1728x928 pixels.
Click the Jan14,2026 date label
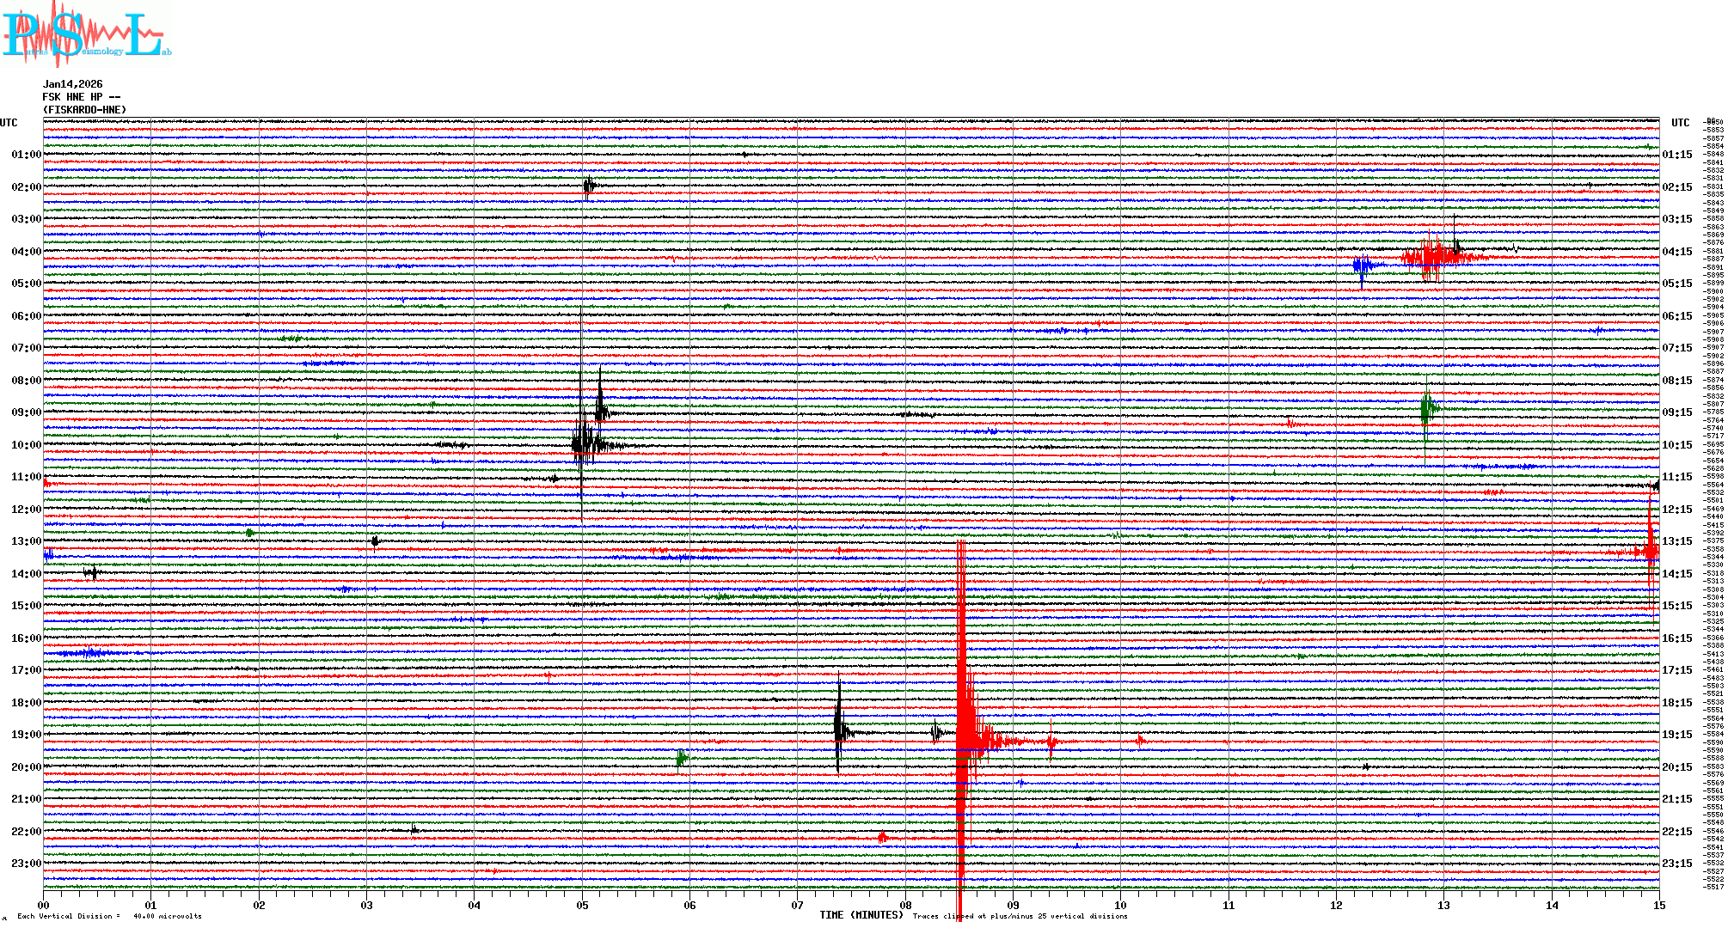click(x=73, y=84)
